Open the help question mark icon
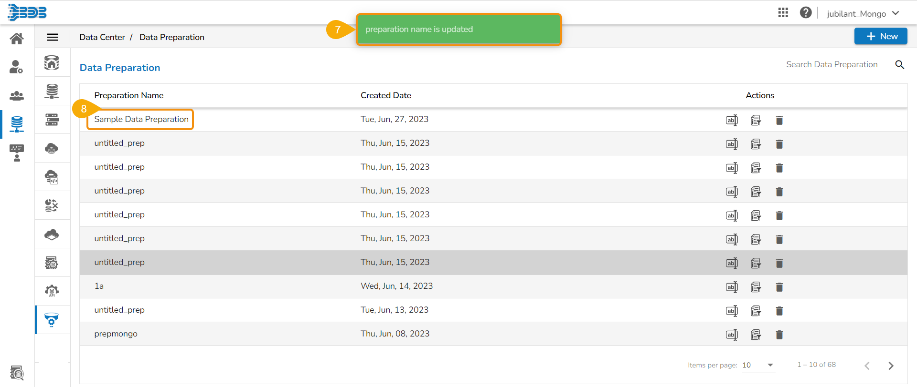917x387 pixels. [806, 13]
